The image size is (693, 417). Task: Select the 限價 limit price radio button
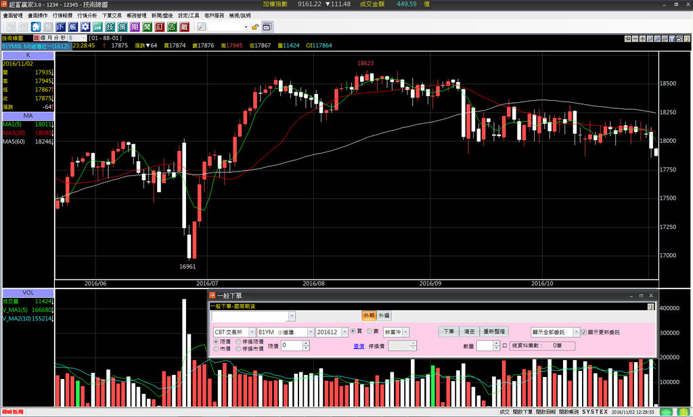pos(216,342)
